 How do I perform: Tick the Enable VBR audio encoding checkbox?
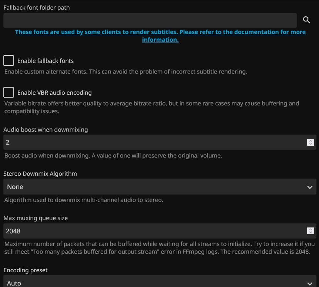coord(9,92)
